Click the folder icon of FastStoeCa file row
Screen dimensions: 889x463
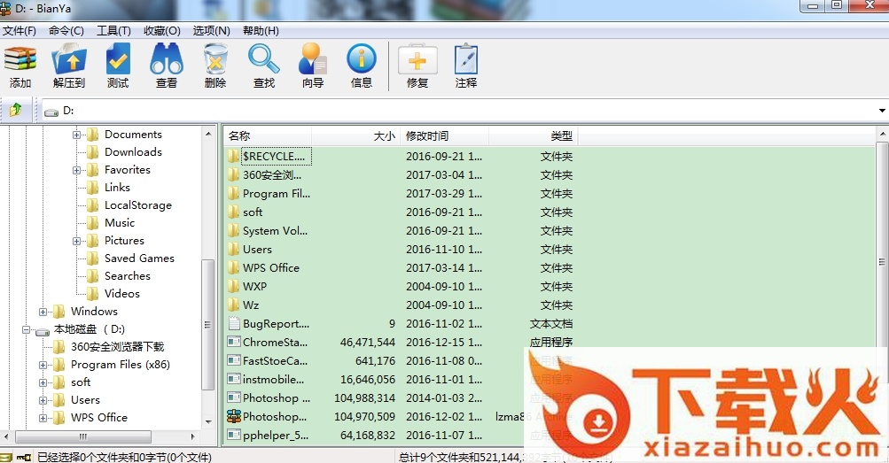pos(234,360)
